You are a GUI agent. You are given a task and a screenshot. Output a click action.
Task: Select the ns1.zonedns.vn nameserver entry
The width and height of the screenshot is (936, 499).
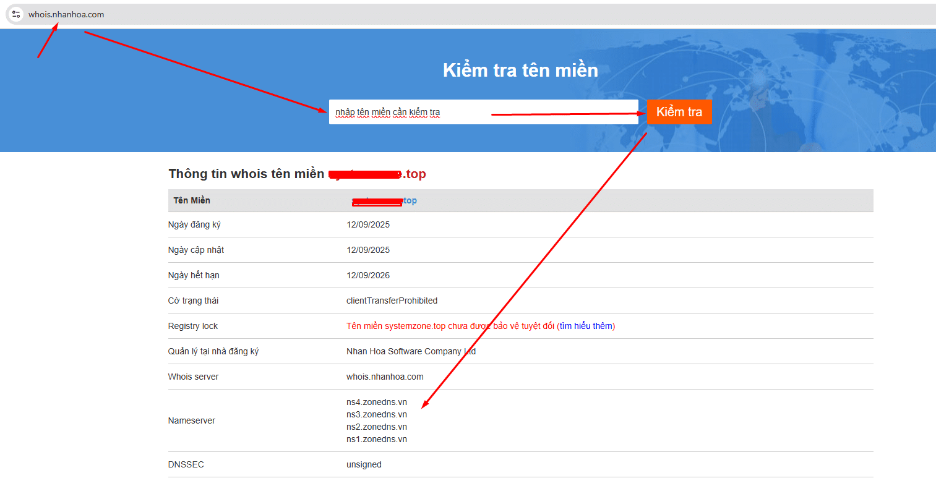click(376, 439)
